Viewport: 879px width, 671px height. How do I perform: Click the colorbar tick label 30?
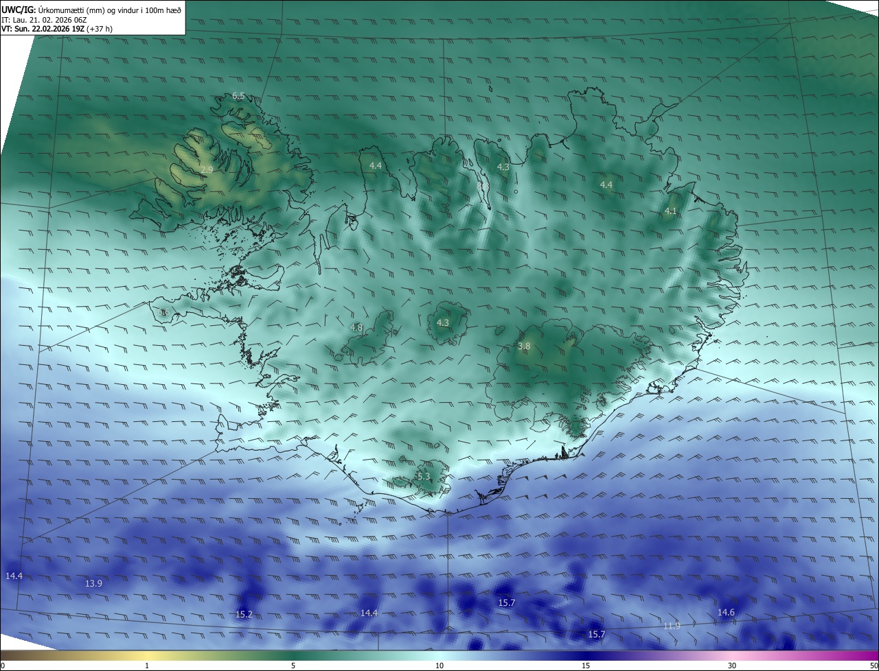coord(732,666)
